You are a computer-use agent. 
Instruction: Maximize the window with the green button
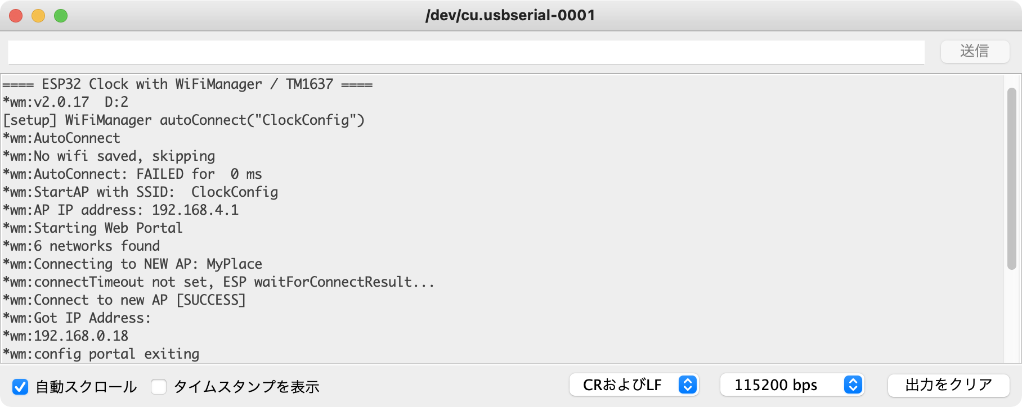point(61,16)
